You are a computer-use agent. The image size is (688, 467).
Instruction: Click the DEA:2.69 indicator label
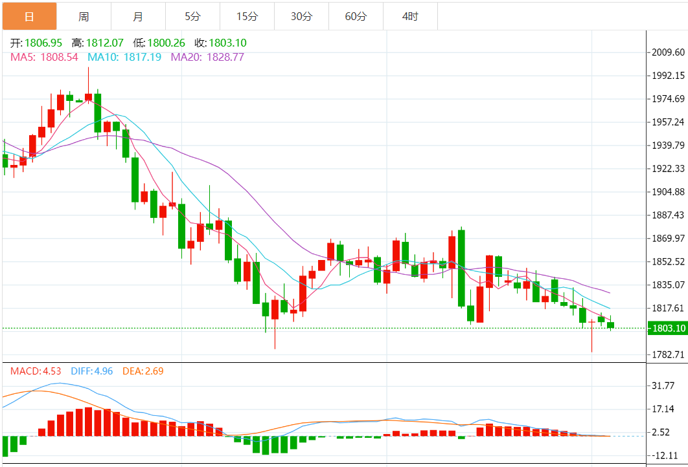143,371
